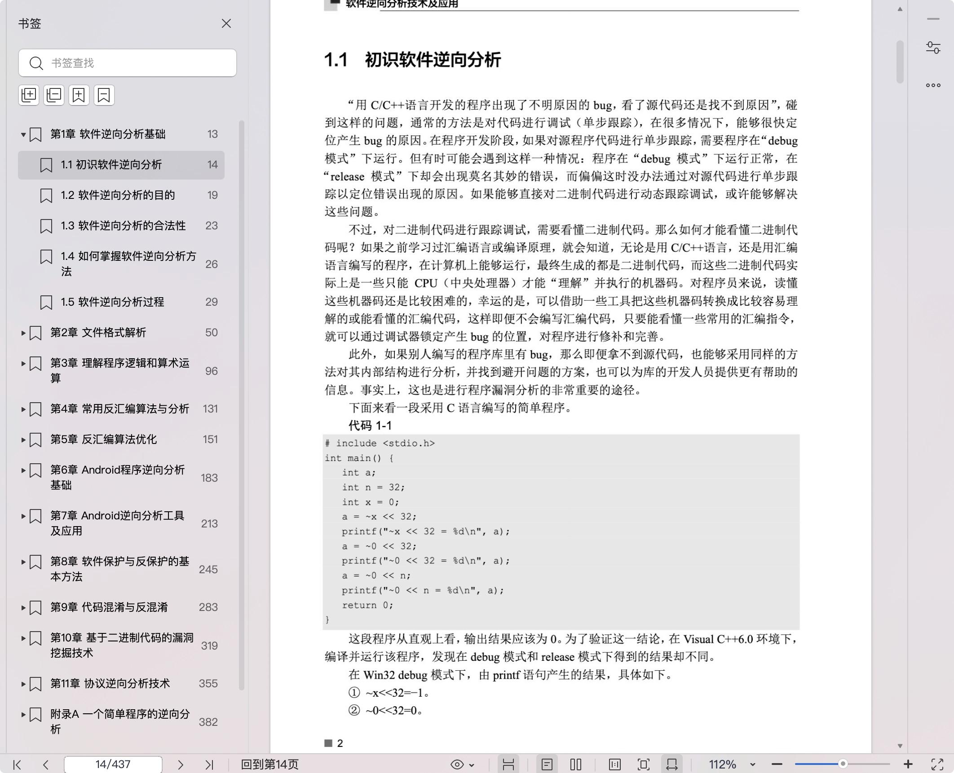Open bookmark 1.2 软件逆向分析的目的
This screenshot has height=773, width=954.
[x=121, y=195]
